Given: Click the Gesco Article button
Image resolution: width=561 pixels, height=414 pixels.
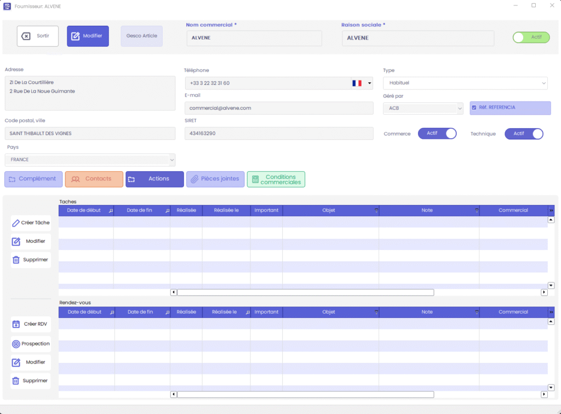Looking at the screenshot, I should pyautogui.click(x=141, y=36).
